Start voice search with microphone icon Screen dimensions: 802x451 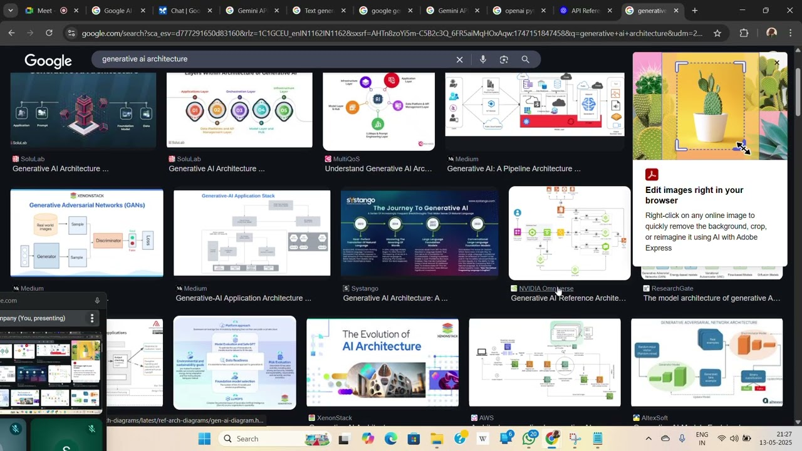482,60
